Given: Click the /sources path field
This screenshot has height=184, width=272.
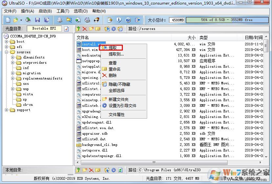Looking at the screenshot, I should pos(204,29).
